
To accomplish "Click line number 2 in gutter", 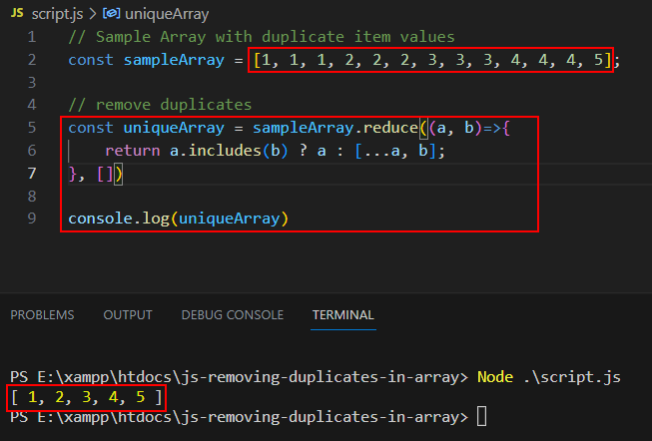I will [x=32, y=60].
